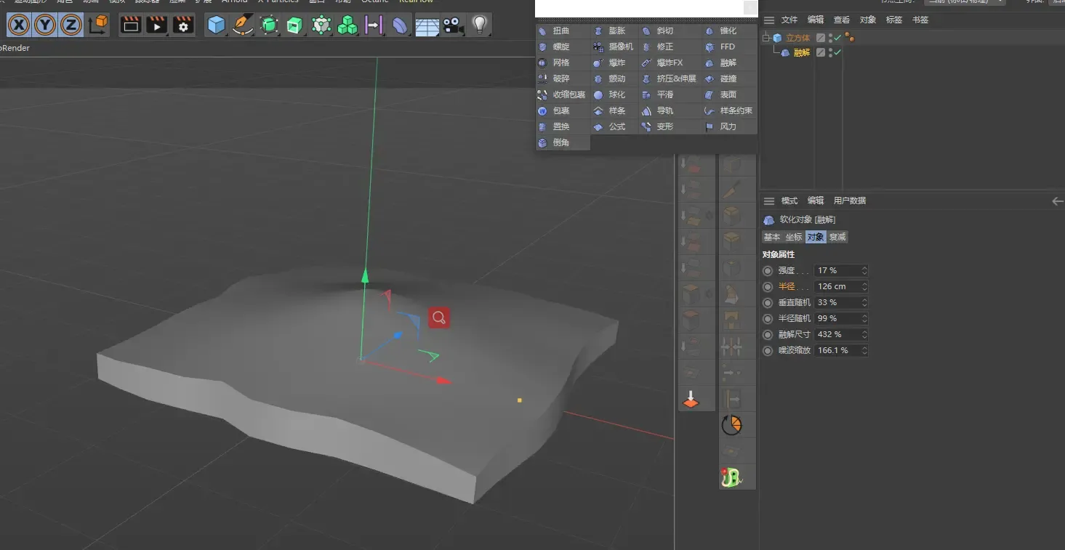Toggle the 融解 deformer enable checkmark
Image resolution: width=1065 pixels, height=550 pixels.
[x=837, y=52]
